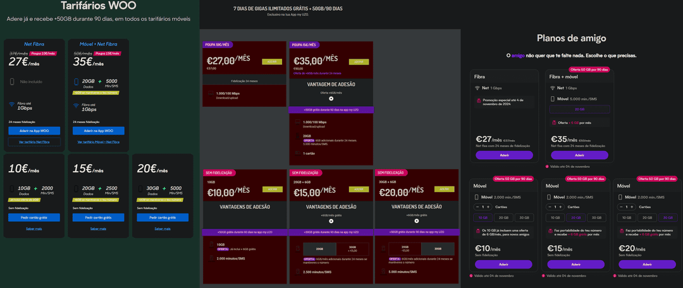Click the phone icon beside 10GB in UZO €10,00 card

pos(211,244)
